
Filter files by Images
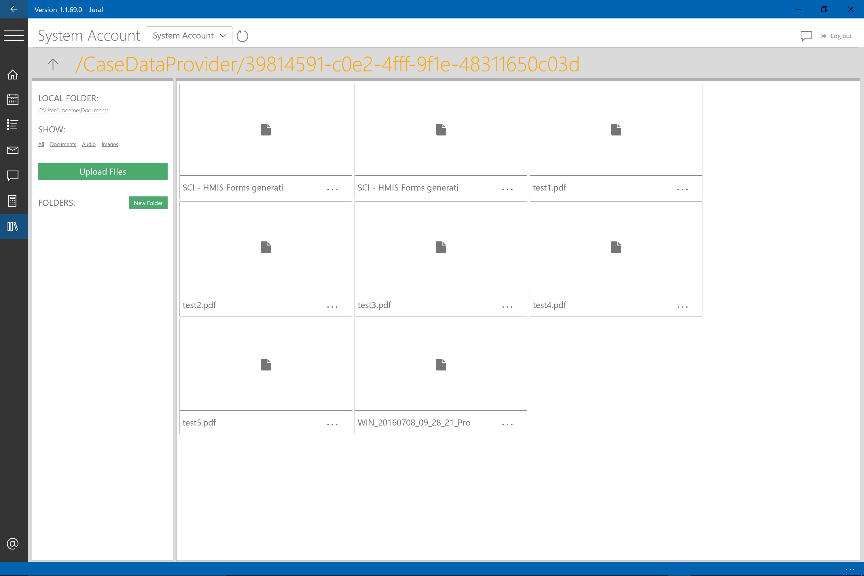(x=109, y=144)
